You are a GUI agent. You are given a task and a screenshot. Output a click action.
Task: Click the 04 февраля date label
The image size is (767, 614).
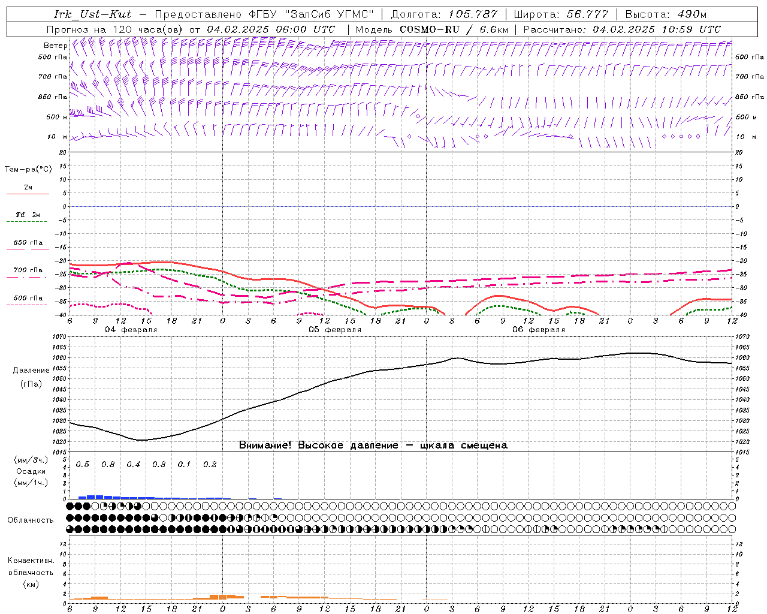131,330
